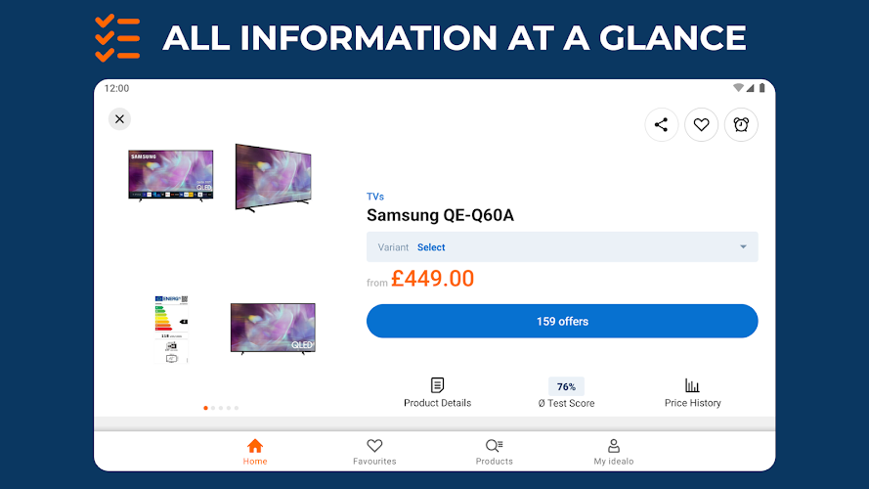Open the My idealo tab

614,452
